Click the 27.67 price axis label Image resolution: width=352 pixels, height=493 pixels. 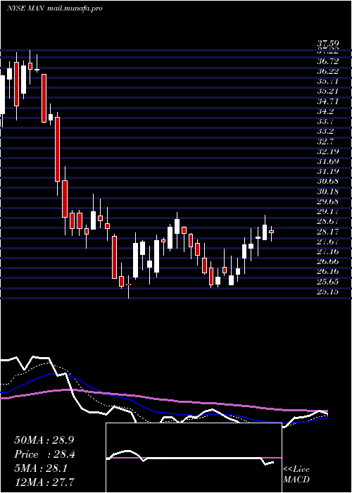[x=328, y=242]
